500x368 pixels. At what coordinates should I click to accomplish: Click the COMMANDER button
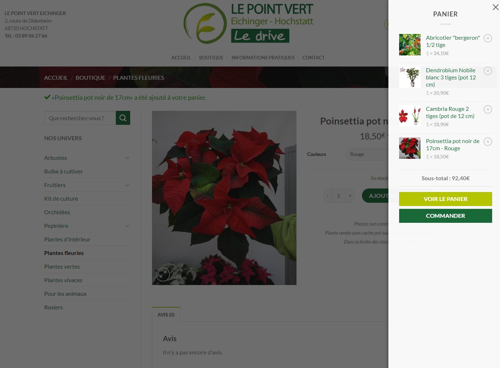tap(446, 216)
